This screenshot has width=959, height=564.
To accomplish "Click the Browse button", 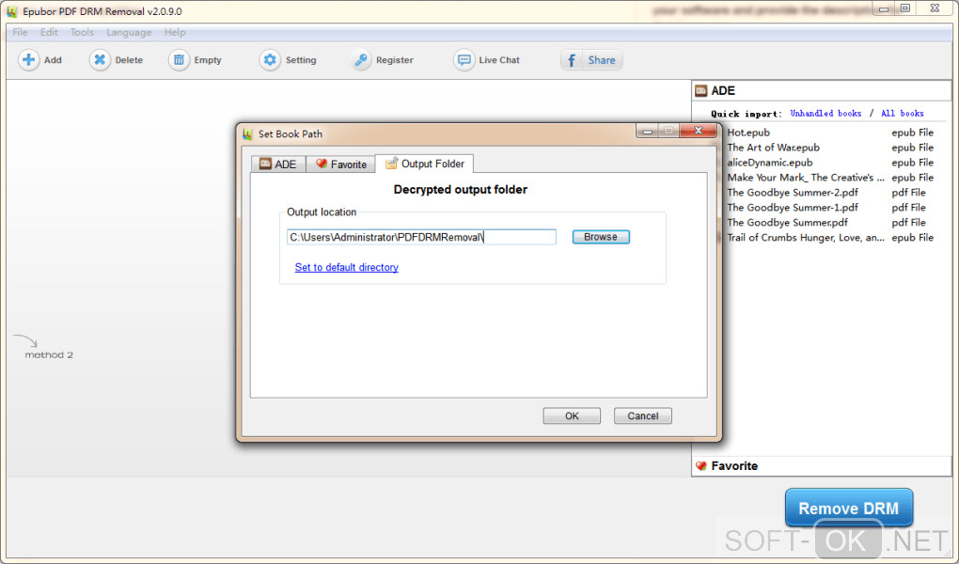I will 601,237.
